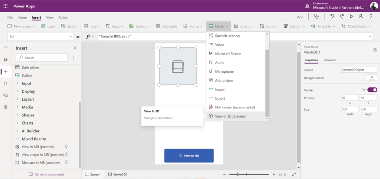Click the Insert panel Search field
Image resolution: width=380 pixels, height=179 pixels.
[41, 57]
